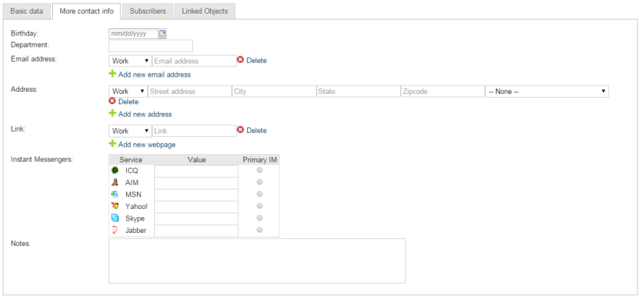
Task: Open the Birthday calendar picker icon
Action: coord(162,33)
